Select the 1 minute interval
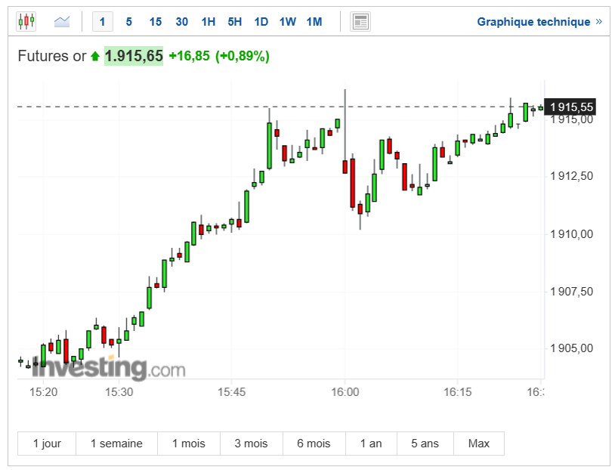The image size is (615, 470). [102, 22]
